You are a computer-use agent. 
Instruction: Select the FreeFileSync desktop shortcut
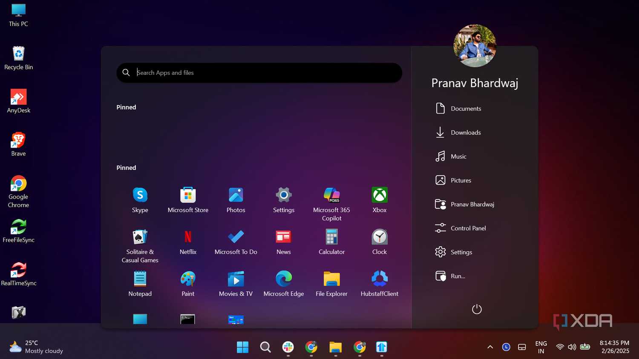(18, 231)
